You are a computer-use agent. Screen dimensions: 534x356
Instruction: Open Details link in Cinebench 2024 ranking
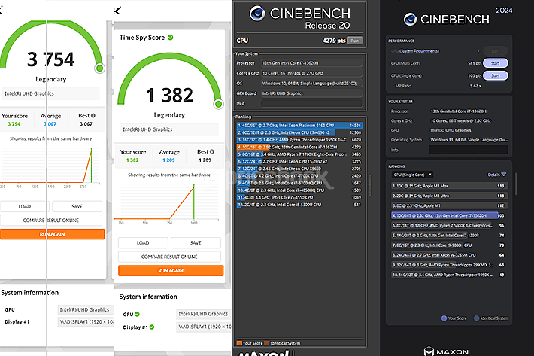click(x=493, y=175)
